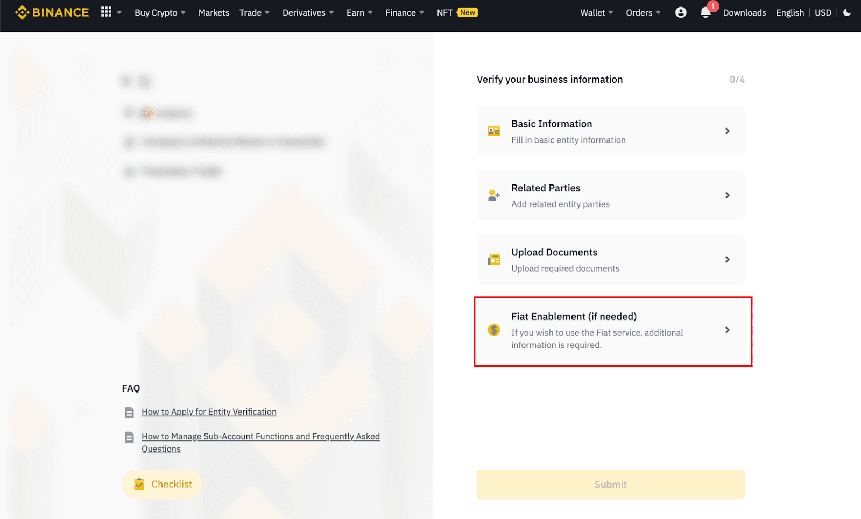Click the Submit button
This screenshot has height=519, width=861.
click(x=610, y=485)
